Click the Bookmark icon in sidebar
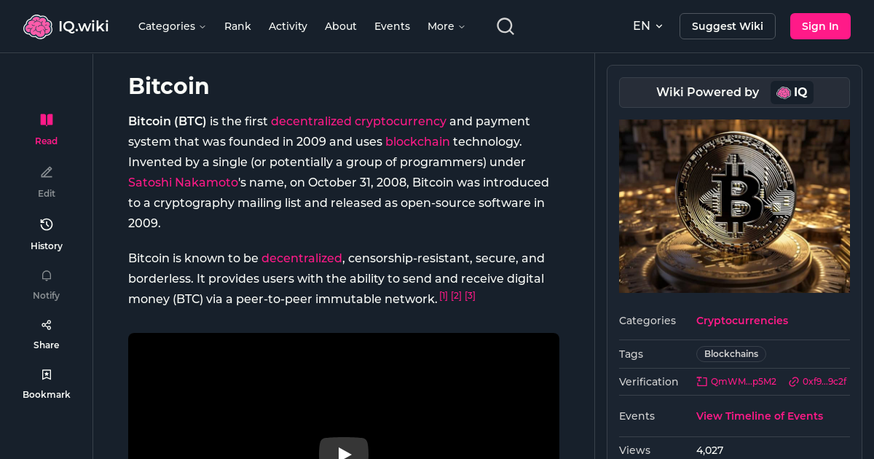 click(46, 374)
